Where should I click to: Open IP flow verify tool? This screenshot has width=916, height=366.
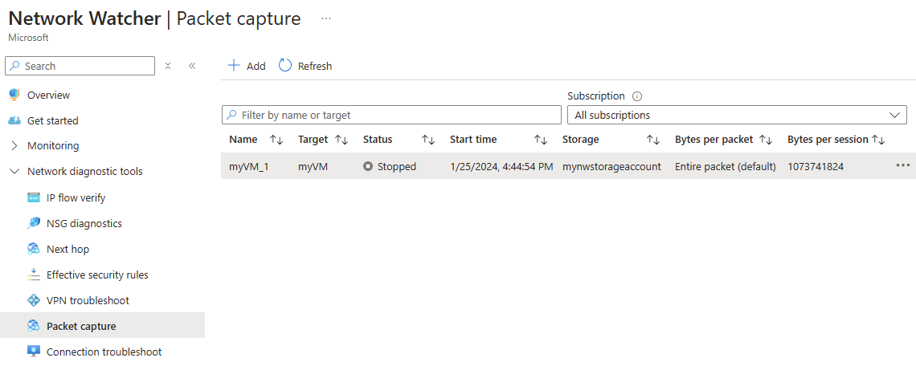pos(76,198)
